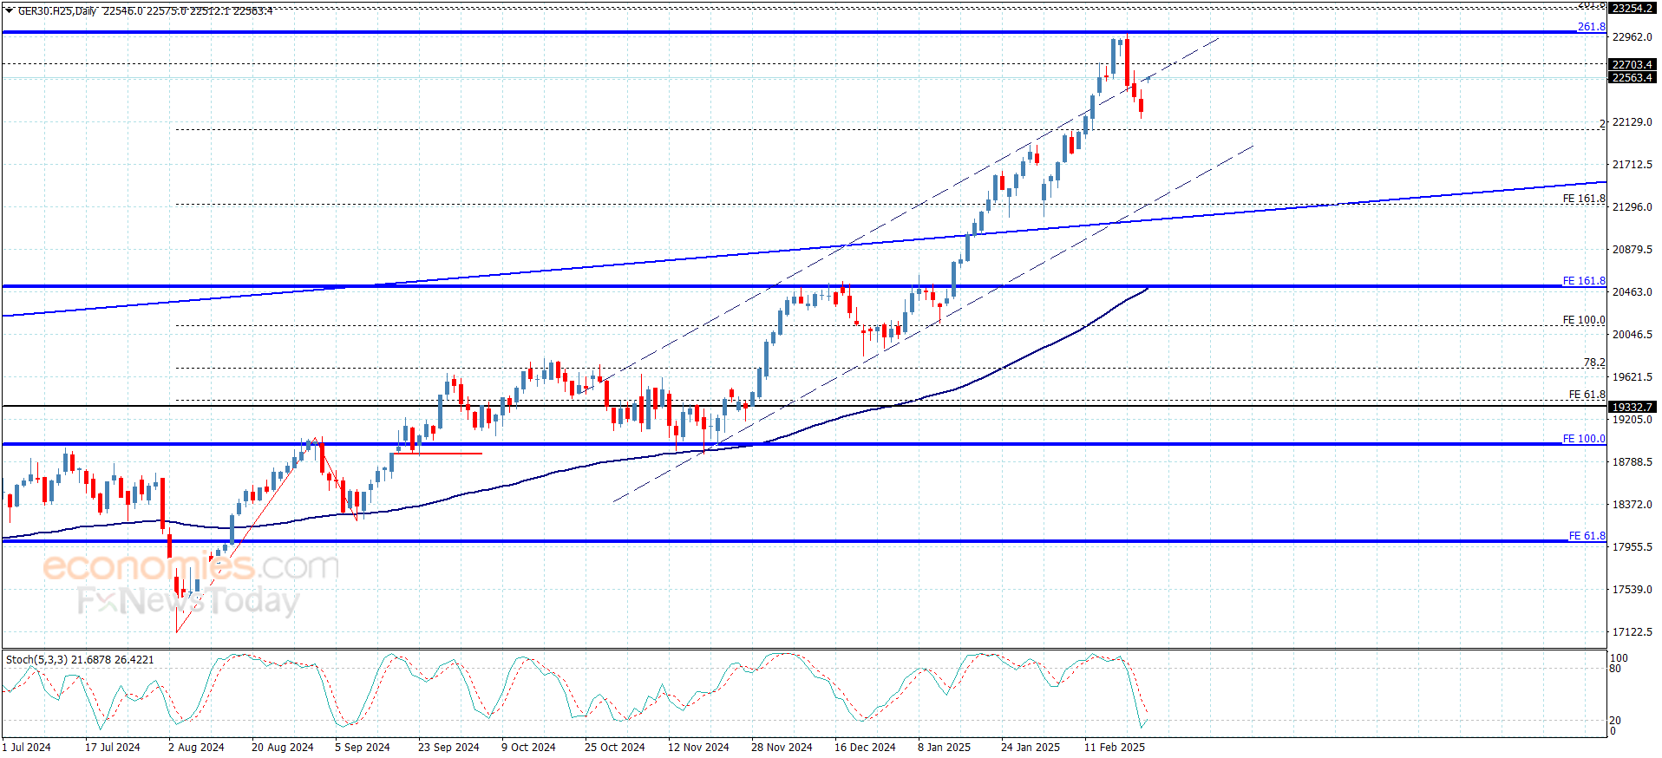Select the short red horizontal line near Sep 2024
Screen dimensions: 1662x758
437,454
